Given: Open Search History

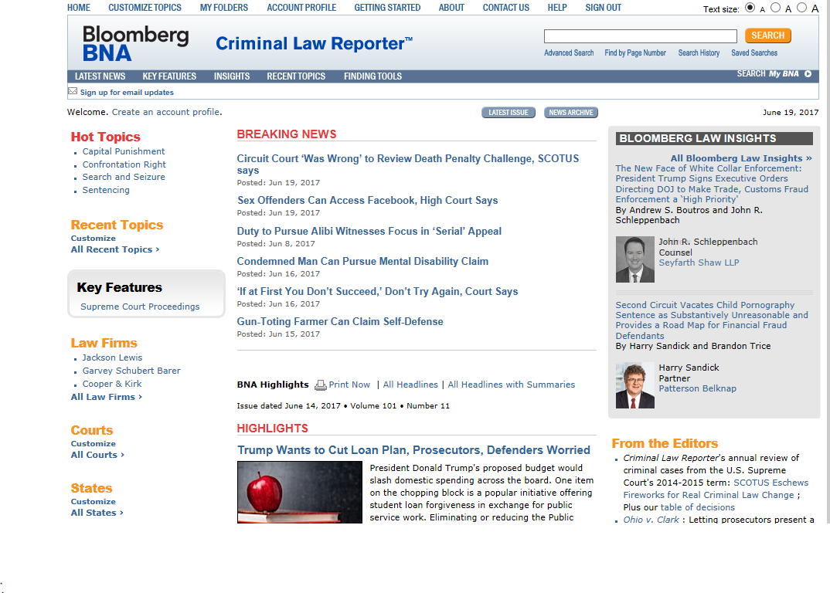Looking at the screenshot, I should click(x=699, y=53).
